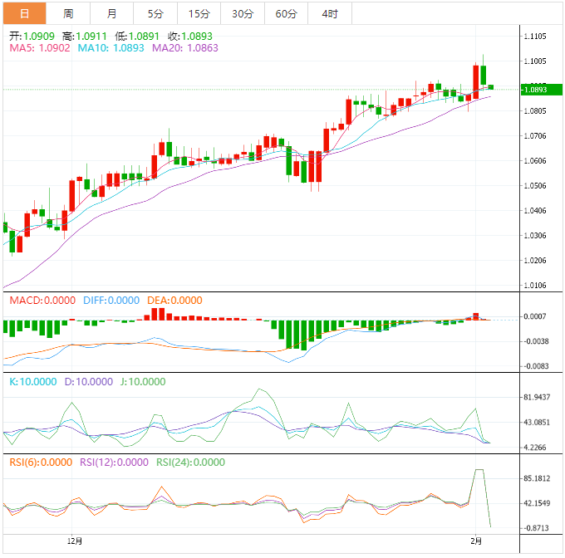
Task: Click the MA20 moving average label
Action: (x=184, y=48)
